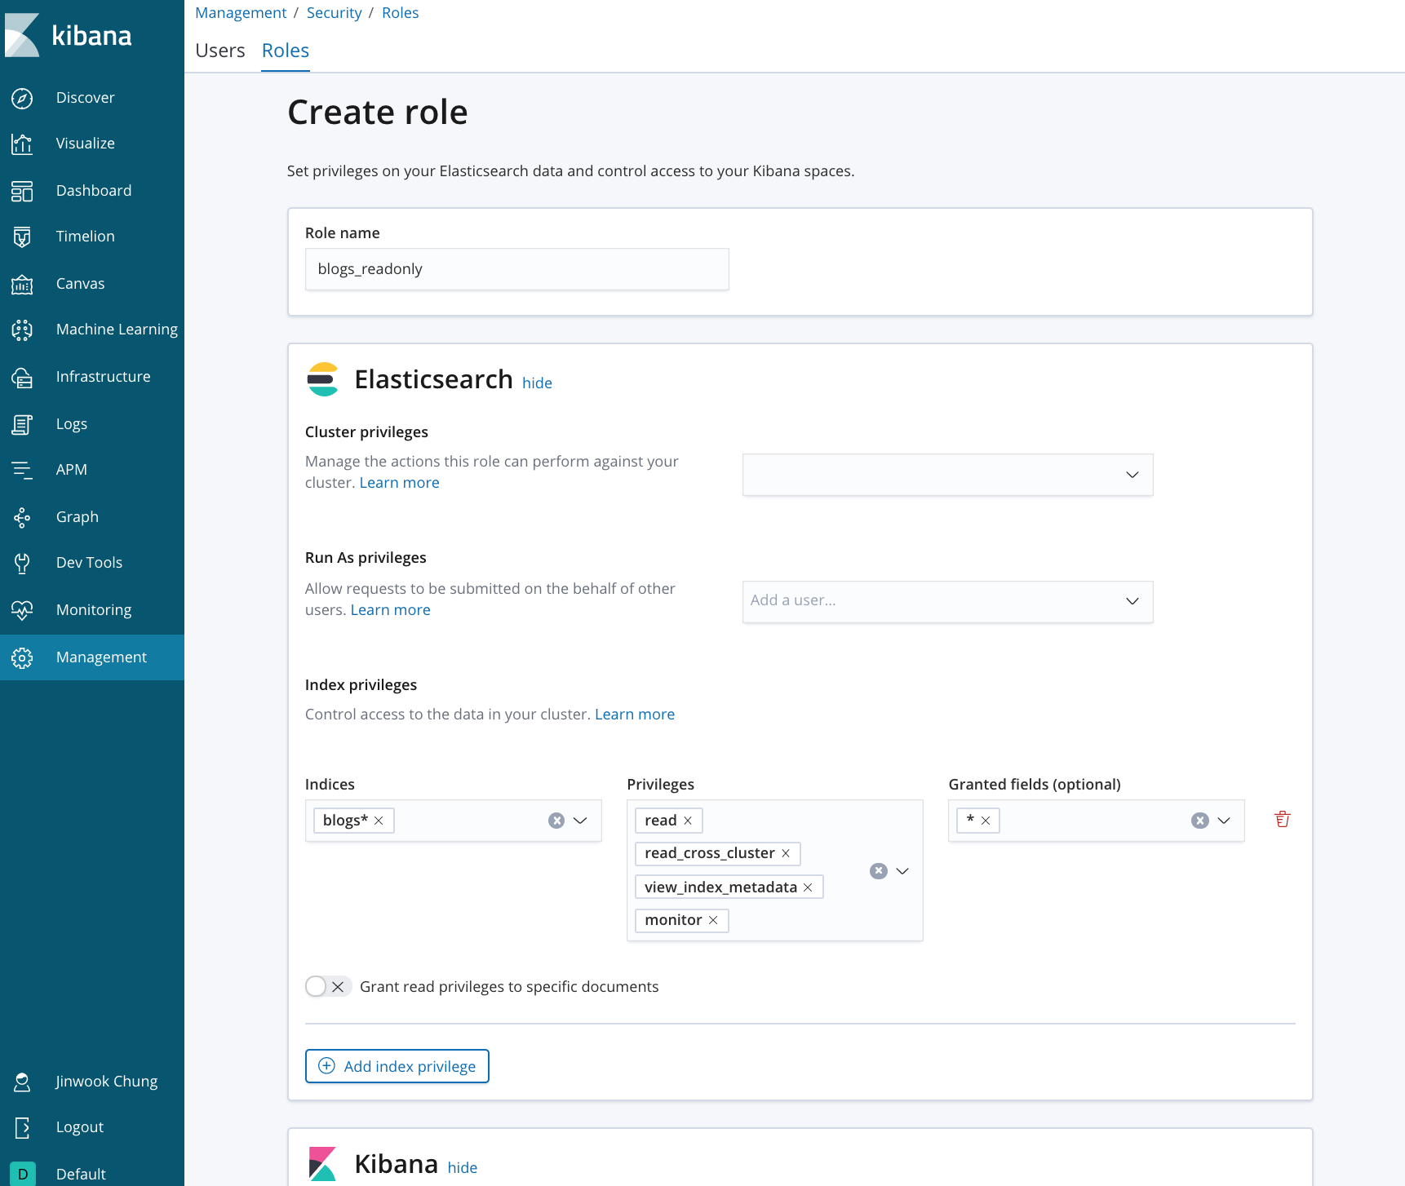This screenshot has width=1405, height=1186.
Task: Toggle grant read privileges to specific documents
Action: 328,987
